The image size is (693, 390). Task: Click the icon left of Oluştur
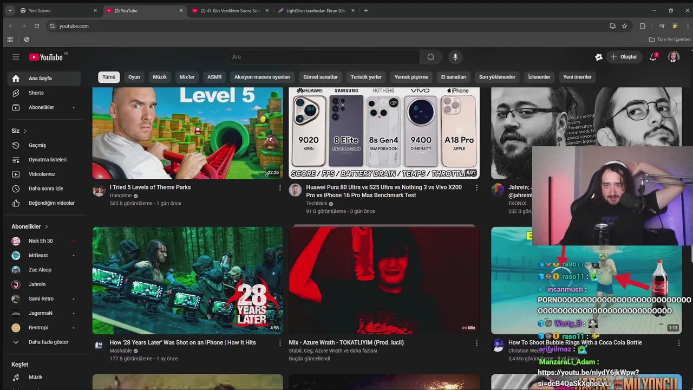[x=598, y=57]
